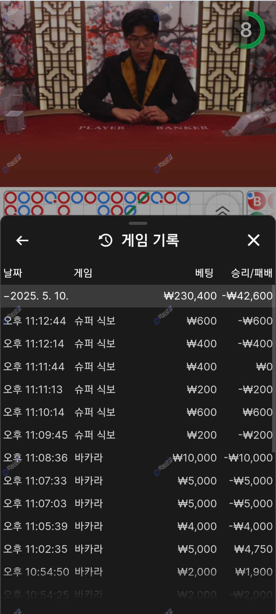Open the 11:12:44 슈퍼 식보 record
Image resolution: width=276 pixels, height=614 pixels.
[138, 321]
